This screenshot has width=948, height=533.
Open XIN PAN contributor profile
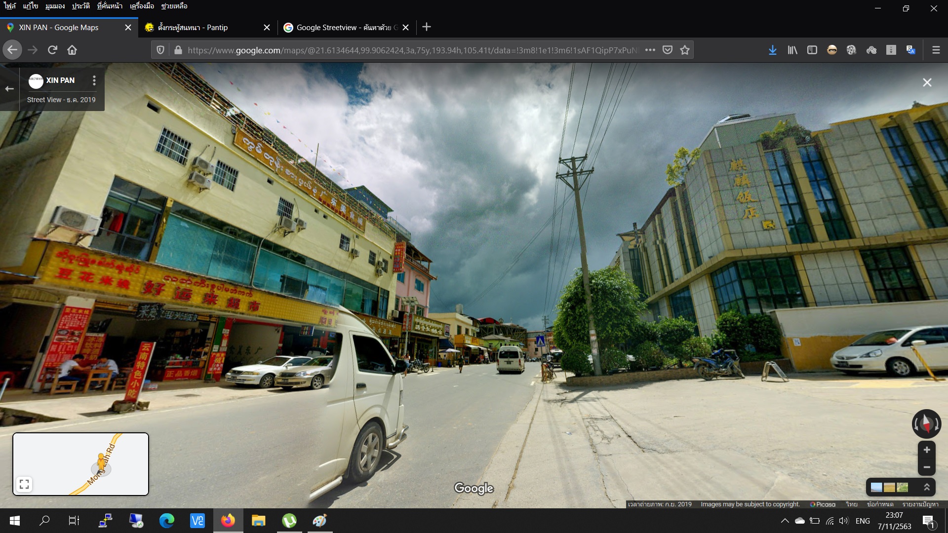coord(52,80)
